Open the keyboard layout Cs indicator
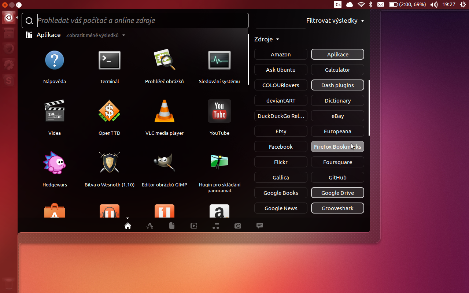The width and height of the screenshot is (469, 293). 338,4
